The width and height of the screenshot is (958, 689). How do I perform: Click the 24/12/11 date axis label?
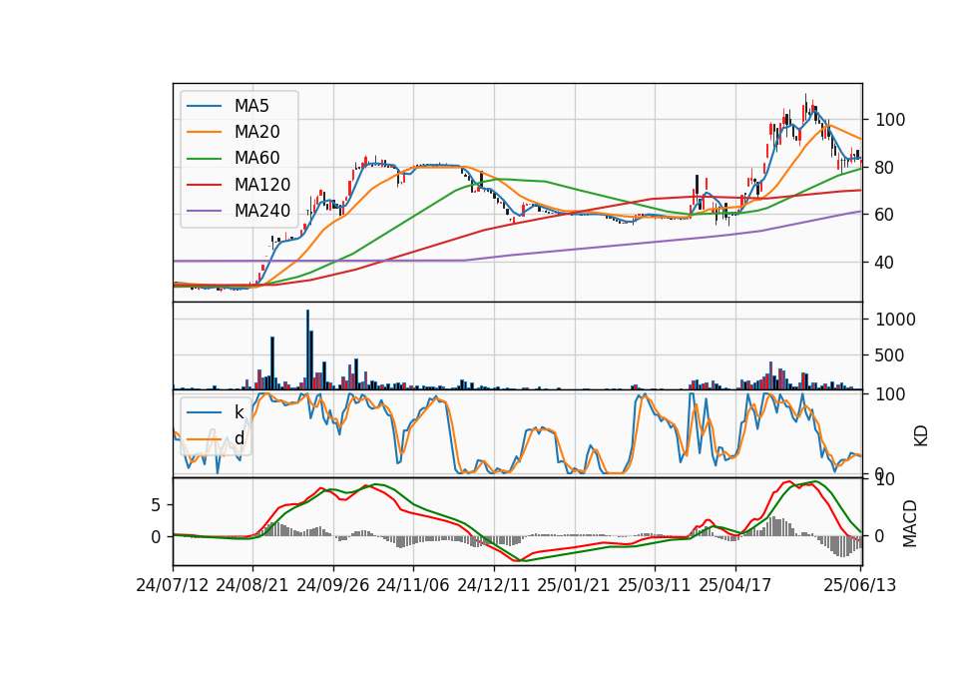494,585
